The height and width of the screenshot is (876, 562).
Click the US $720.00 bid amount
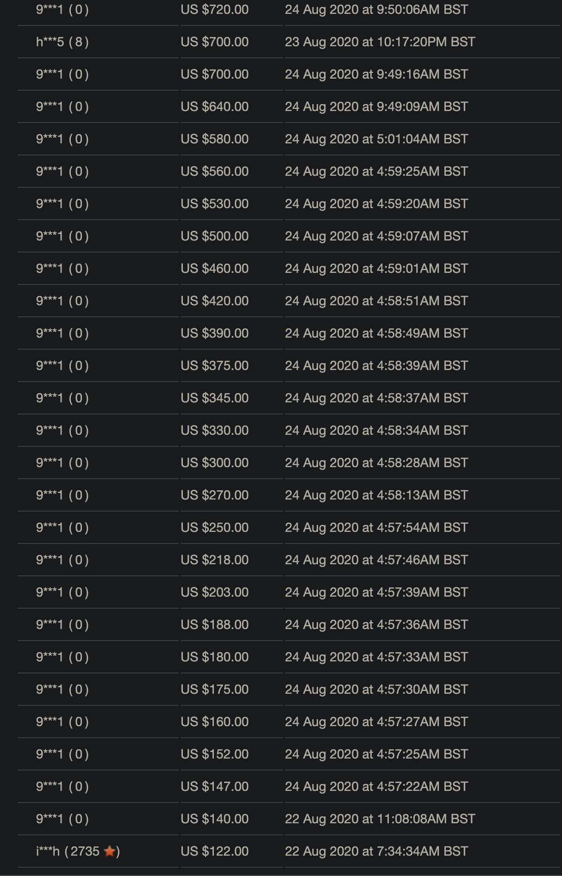[215, 10]
